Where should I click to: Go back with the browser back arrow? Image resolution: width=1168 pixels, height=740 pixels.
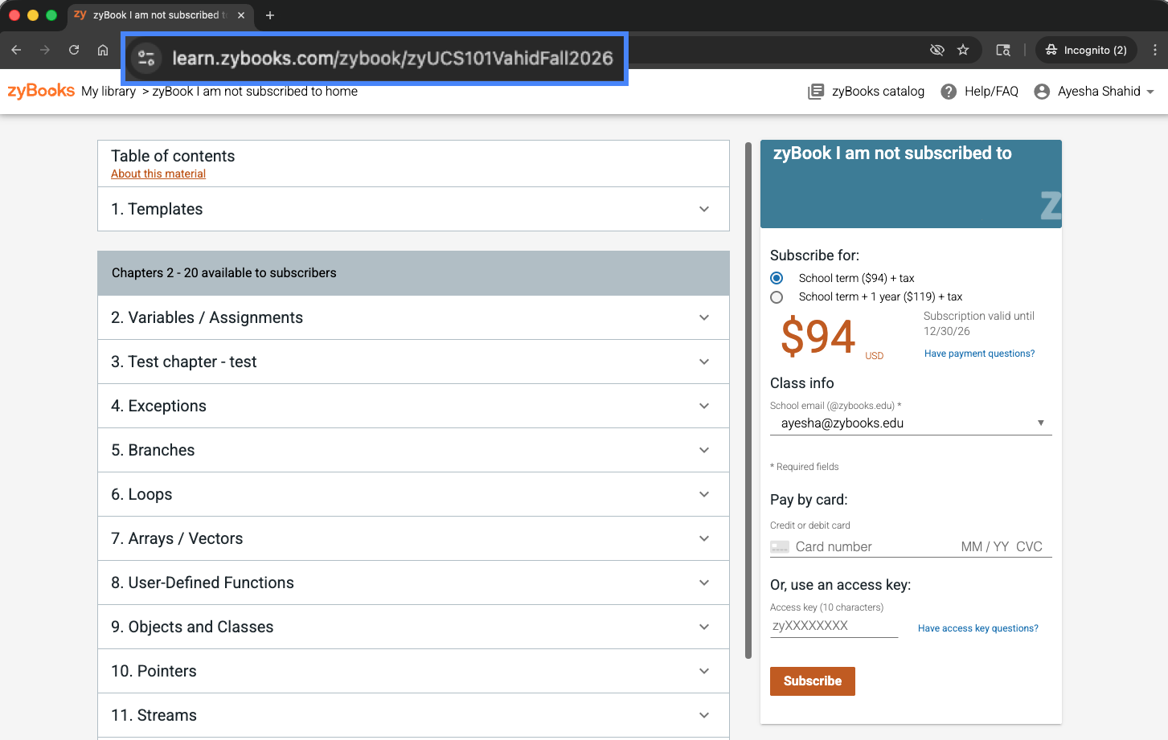pyautogui.click(x=16, y=50)
